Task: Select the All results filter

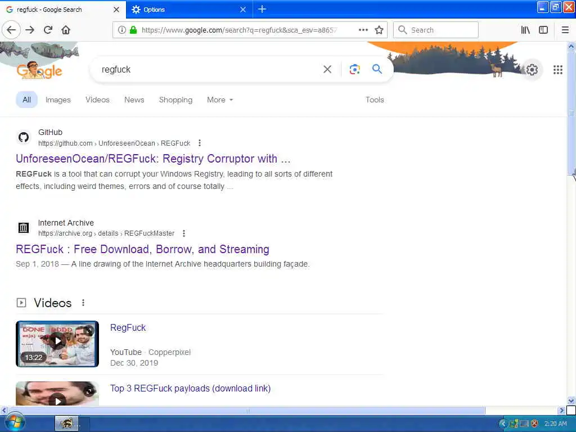Action: (26, 100)
